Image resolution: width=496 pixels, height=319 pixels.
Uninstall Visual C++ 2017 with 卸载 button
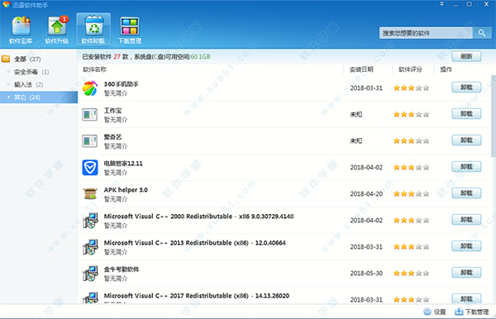[x=466, y=298]
